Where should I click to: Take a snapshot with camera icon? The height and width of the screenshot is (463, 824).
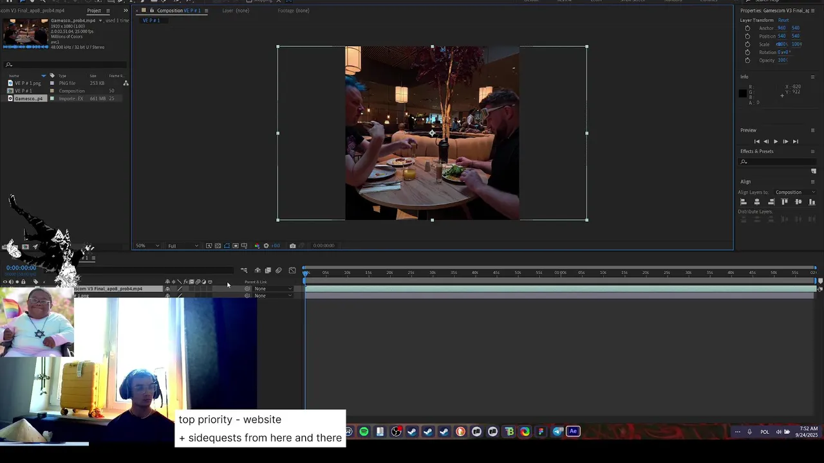tap(293, 246)
